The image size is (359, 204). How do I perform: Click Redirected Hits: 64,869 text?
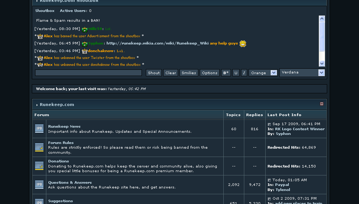click(291, 148)
